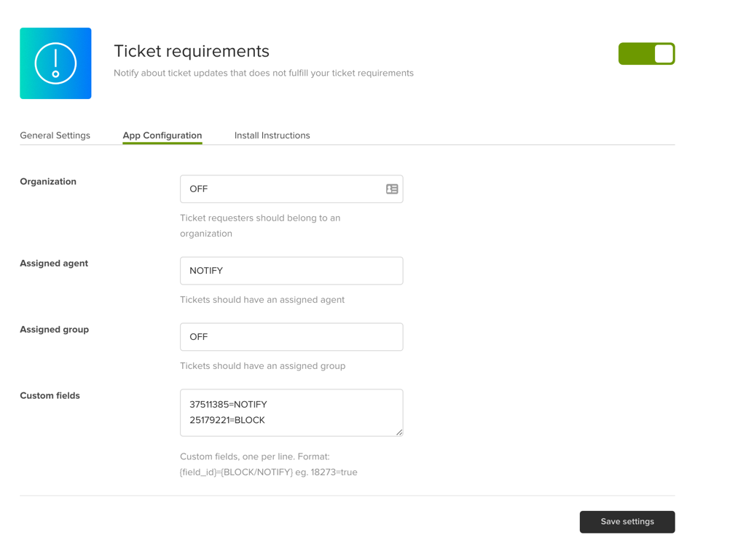Place cursor on the 25179221=BLOCK line
746x559 pixels.
227,421
